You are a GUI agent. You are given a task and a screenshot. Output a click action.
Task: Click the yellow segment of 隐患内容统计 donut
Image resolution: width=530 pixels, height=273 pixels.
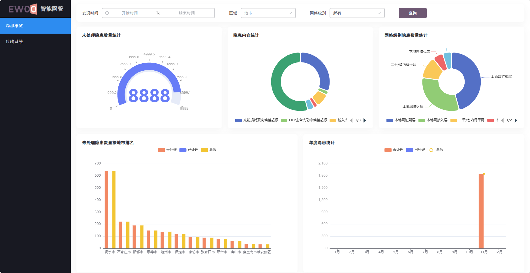tap(320, 98)
